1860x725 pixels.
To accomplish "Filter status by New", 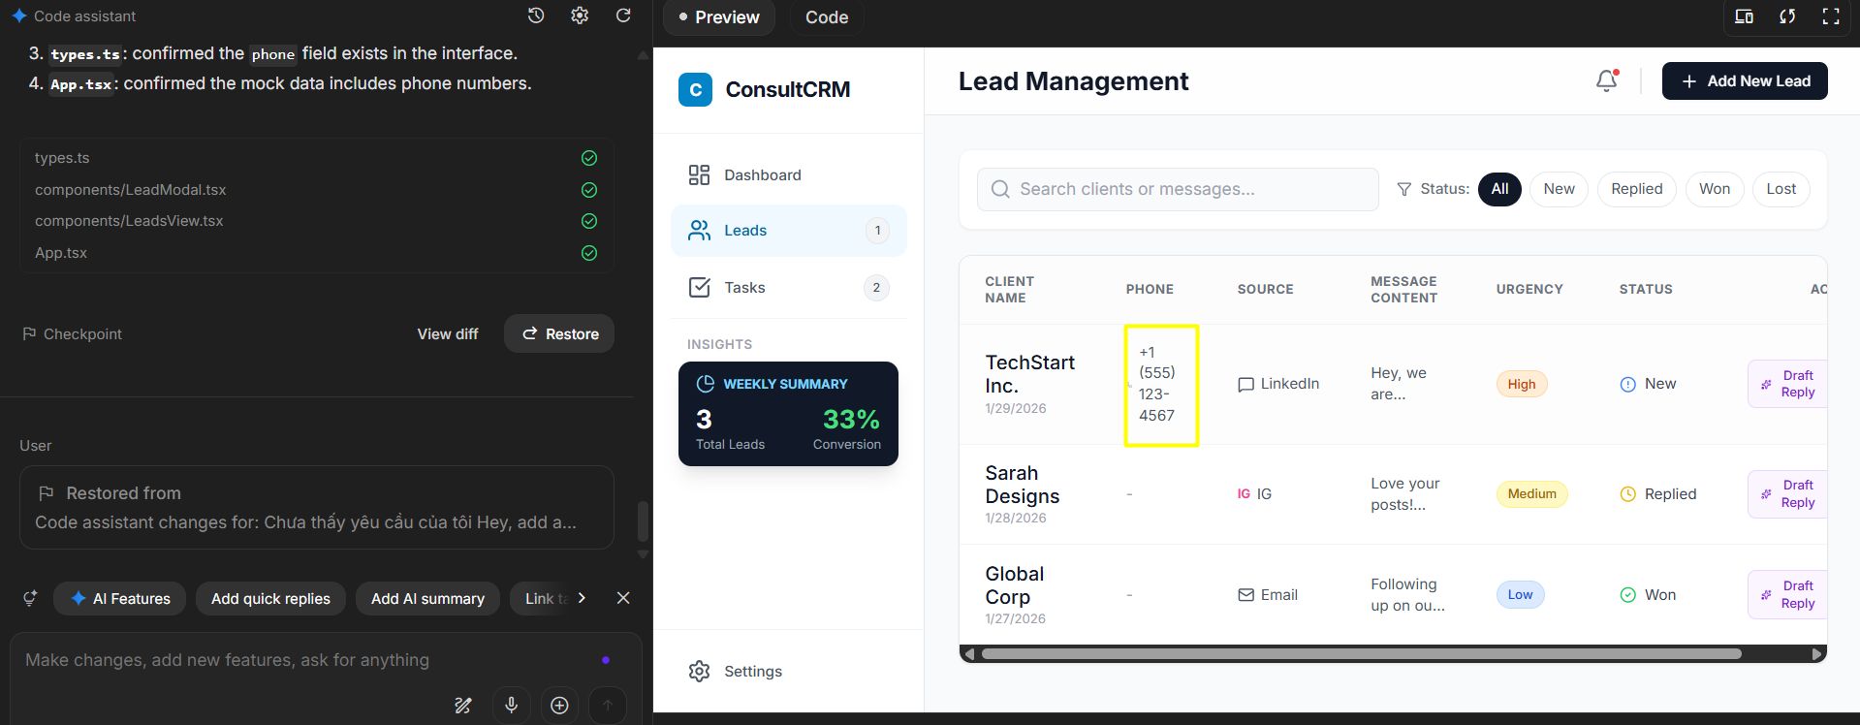I will click(x=1559, y=189).
